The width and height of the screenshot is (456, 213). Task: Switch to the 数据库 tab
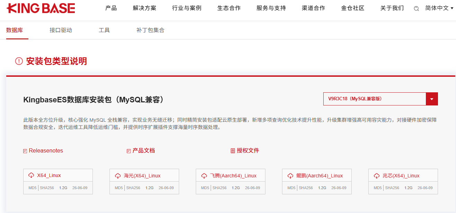(15, 30)
